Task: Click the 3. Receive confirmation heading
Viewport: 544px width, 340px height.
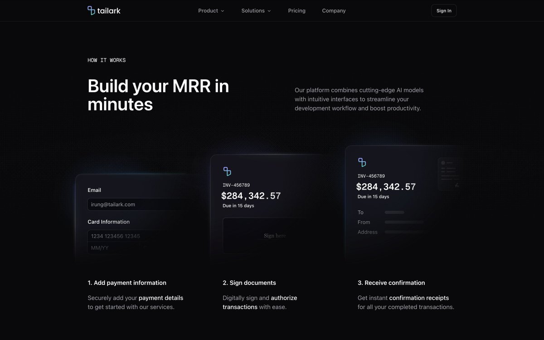Action: point(391,283)
